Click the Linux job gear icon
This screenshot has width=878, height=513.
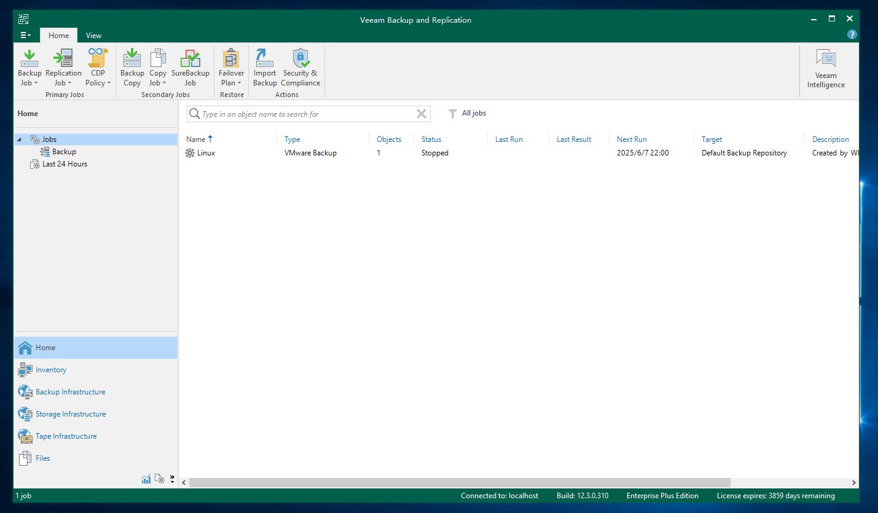(x=190, y=153)
